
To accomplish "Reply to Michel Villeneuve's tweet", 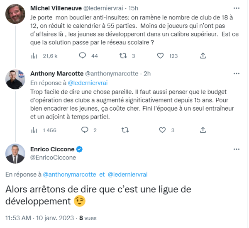I will pos(83,56).
